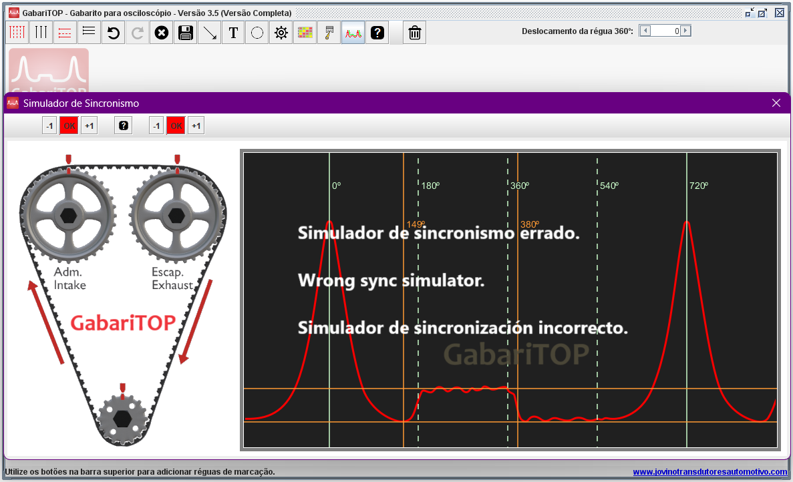Click the 360° label on the chart
Viewport: 793px width, 482px height.
[520, 186]
